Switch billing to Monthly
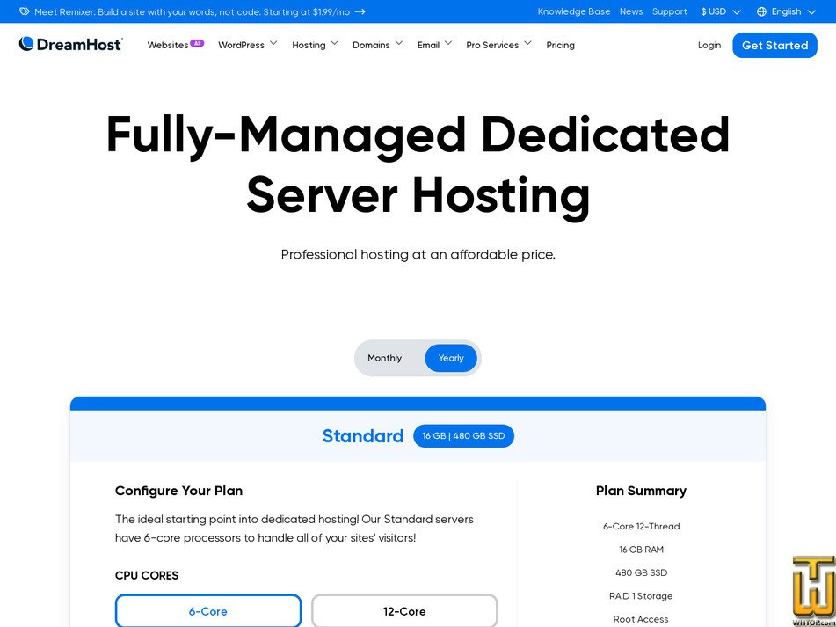Viewport: 836px width, 627px height. (384, 358)
